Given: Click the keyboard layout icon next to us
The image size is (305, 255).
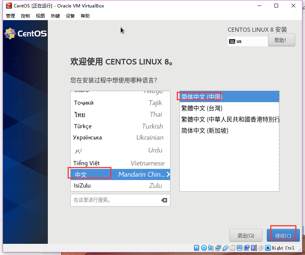Looking at the screenshot, I should tap(232, 41).
